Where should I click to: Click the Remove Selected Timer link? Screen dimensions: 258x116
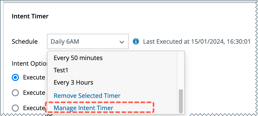tap(87, 96)
